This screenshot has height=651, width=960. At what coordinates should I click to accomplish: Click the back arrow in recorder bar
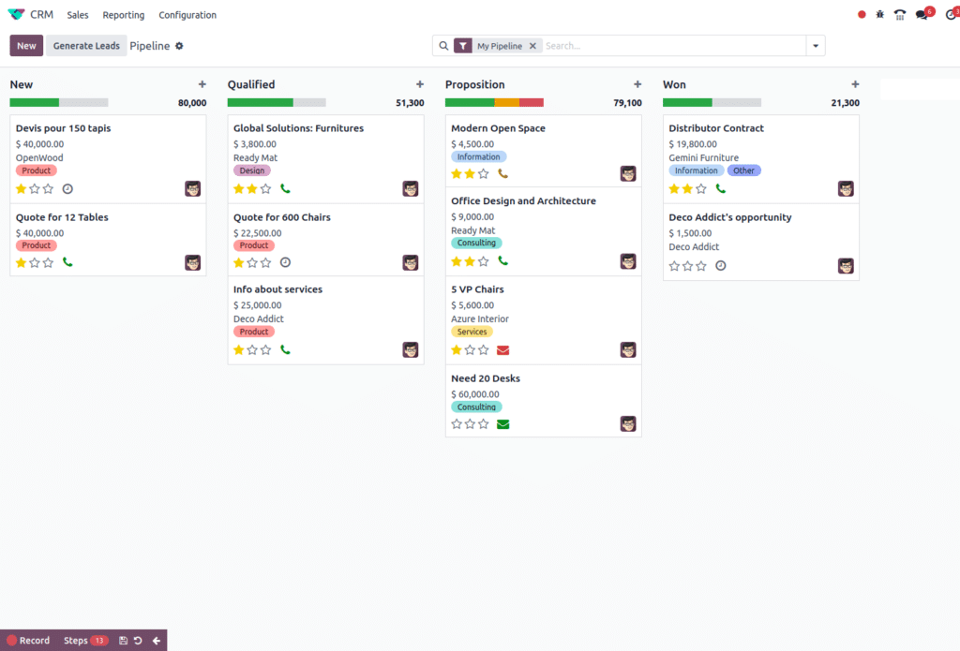[x=157, y=641]
